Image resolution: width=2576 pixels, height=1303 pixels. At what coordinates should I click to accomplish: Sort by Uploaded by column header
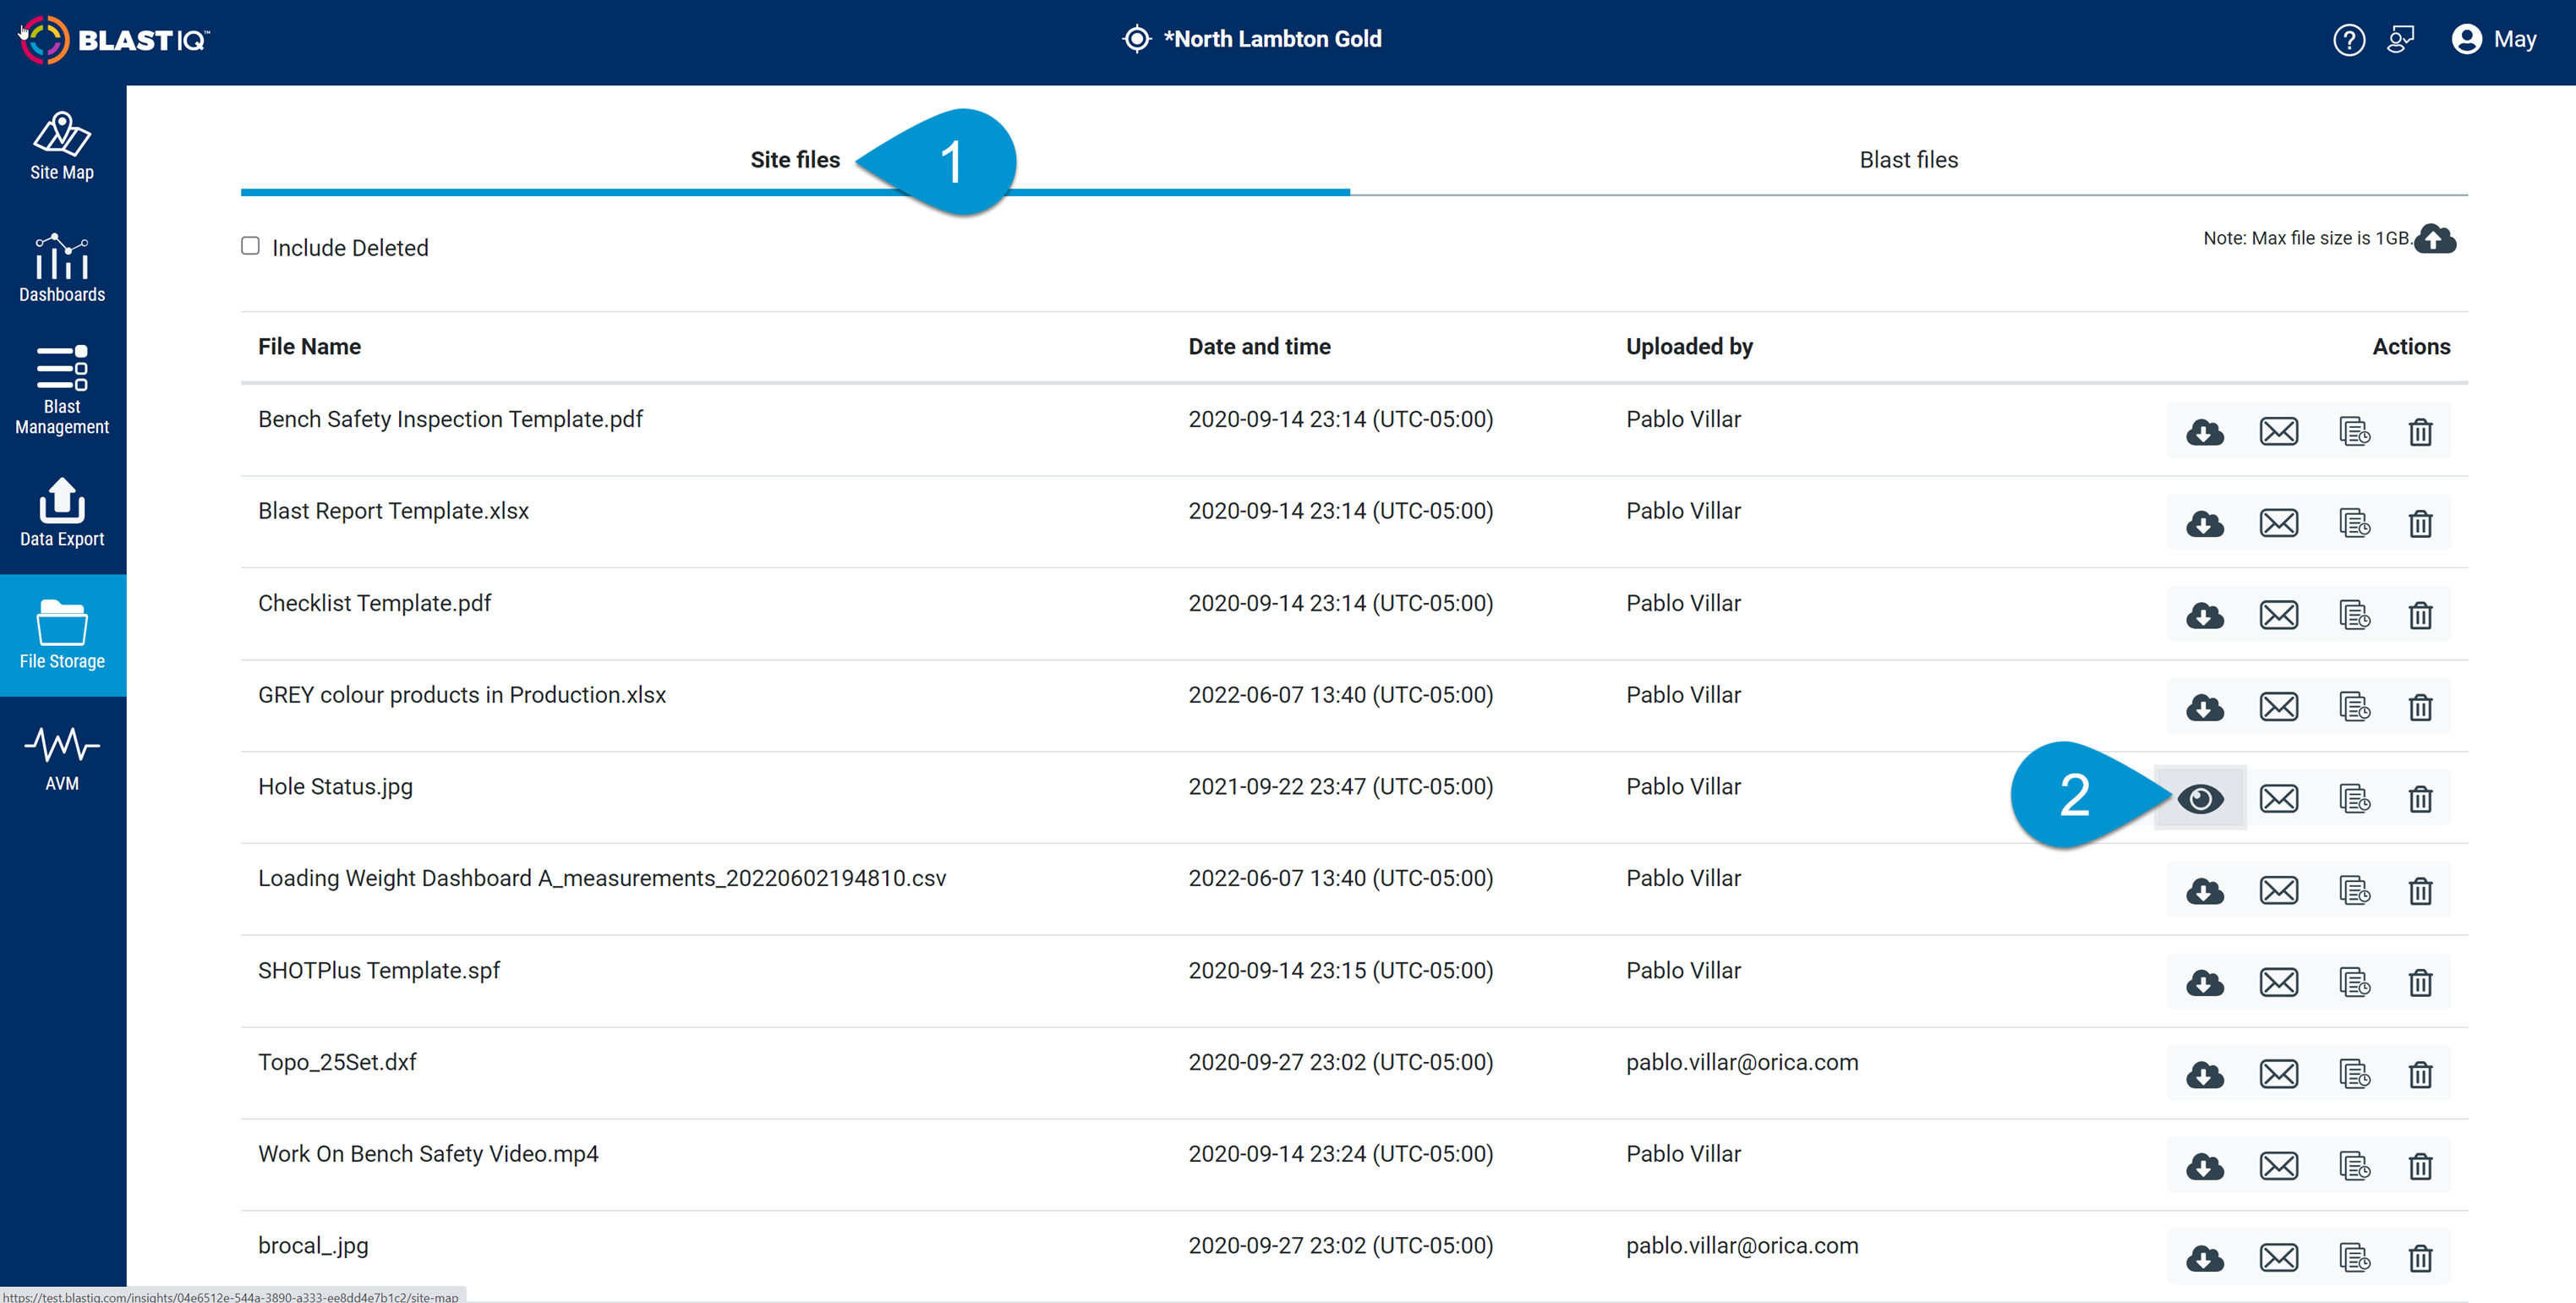pos(1689,347)
